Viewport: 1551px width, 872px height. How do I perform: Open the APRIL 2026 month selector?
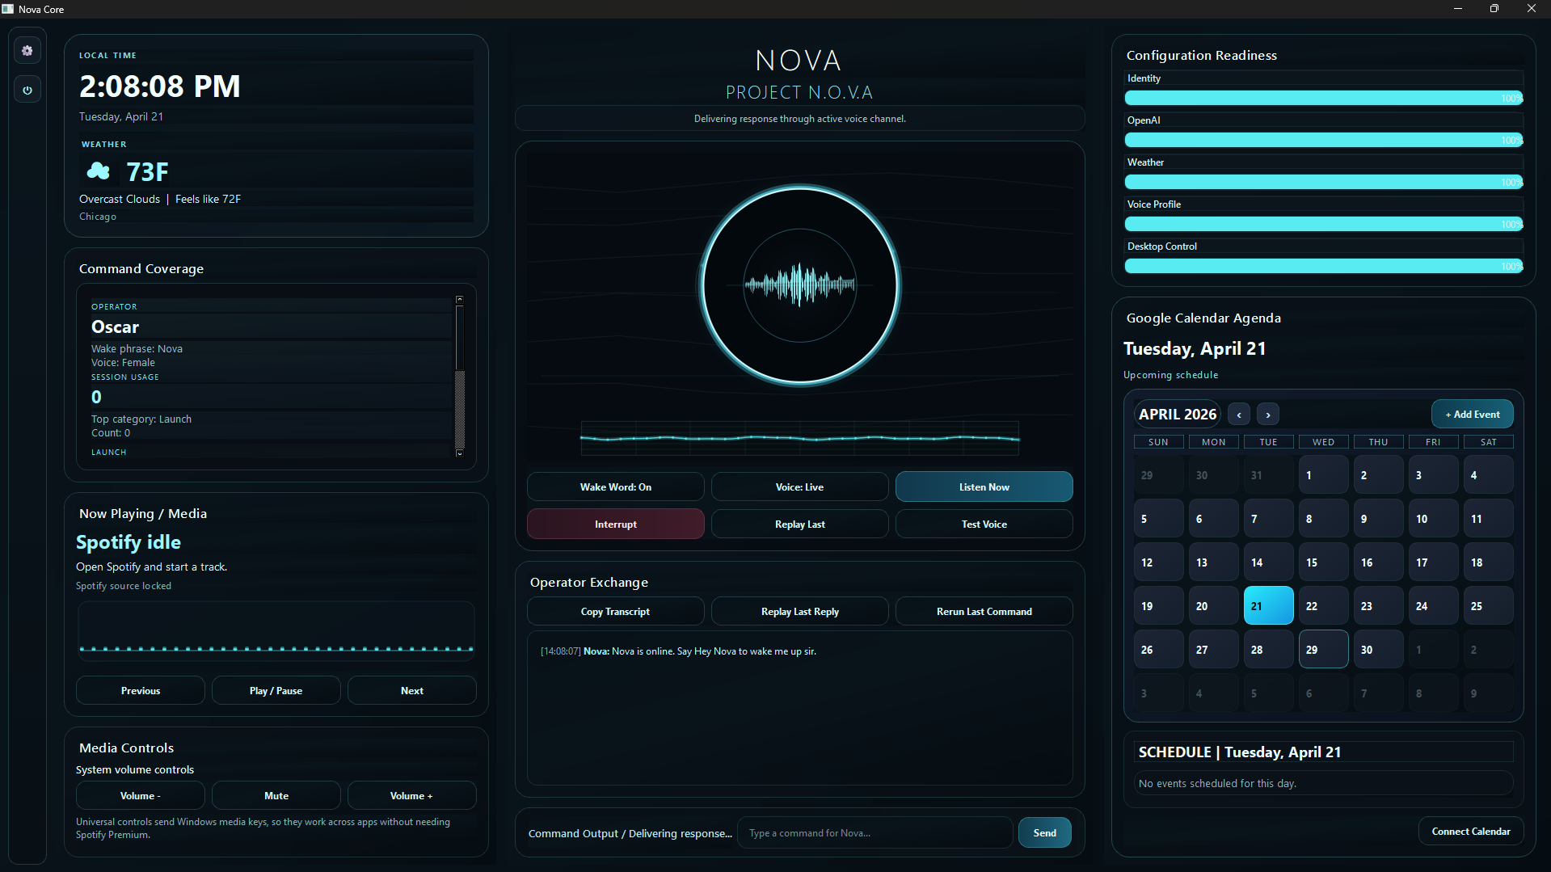(1177, 414)
